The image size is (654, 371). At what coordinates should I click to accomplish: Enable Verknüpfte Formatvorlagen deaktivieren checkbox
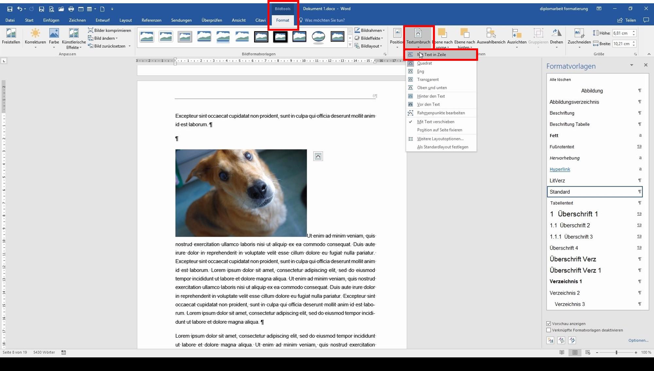tap(549, 330)
